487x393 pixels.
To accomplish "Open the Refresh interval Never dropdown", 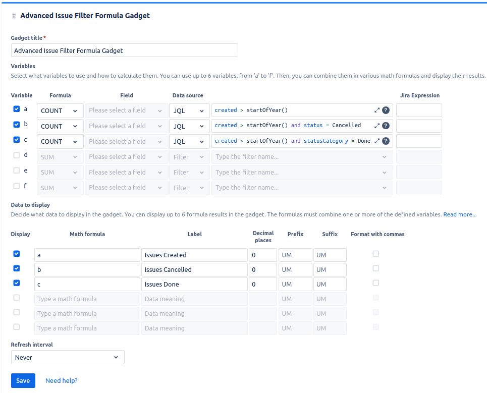I will click(68, 357).
